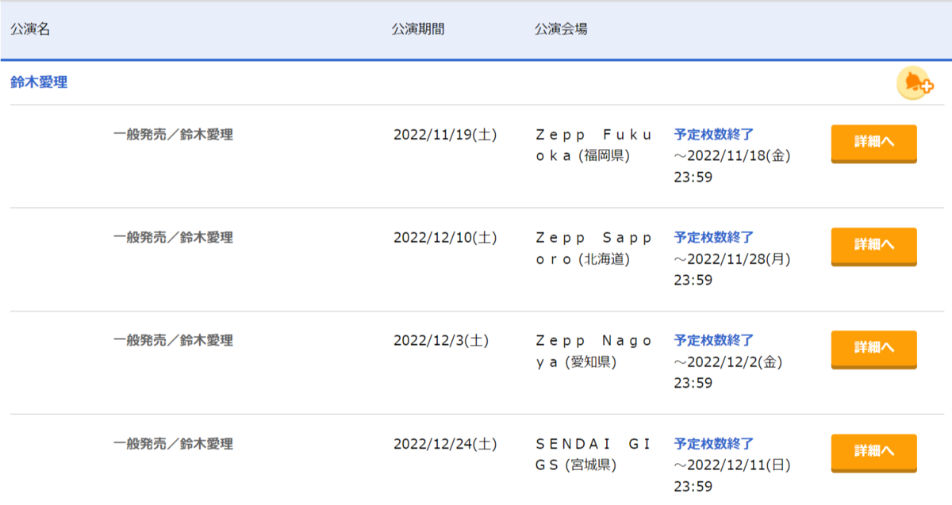Screen dimensions: 952x505
Task: Open 詳細へ for Zepp Fukuoka show
Action: pos(873,143)
